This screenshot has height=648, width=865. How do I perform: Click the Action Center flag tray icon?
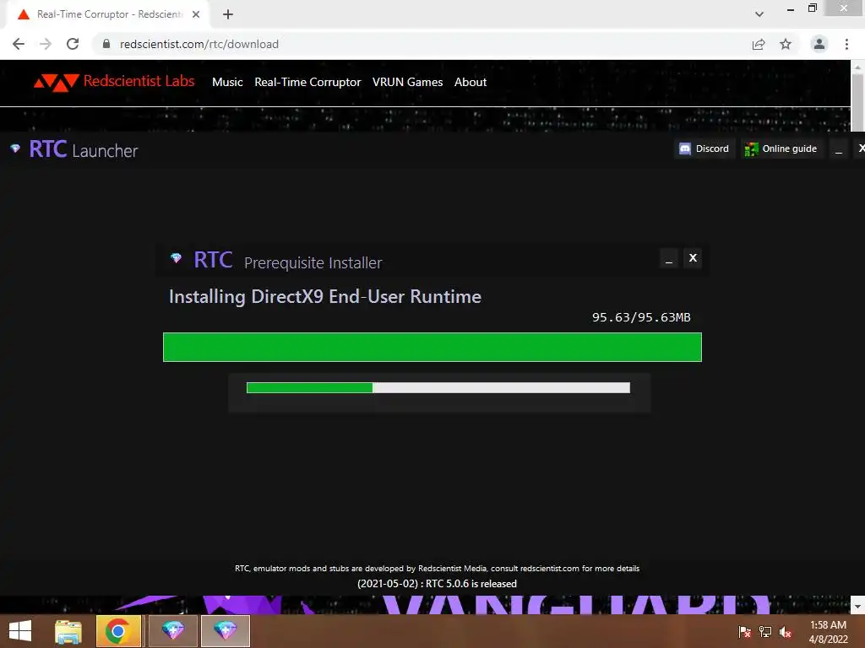click(744, 632)
